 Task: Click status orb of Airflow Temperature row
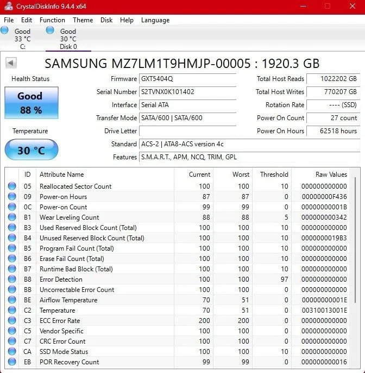tap(12, 300)
